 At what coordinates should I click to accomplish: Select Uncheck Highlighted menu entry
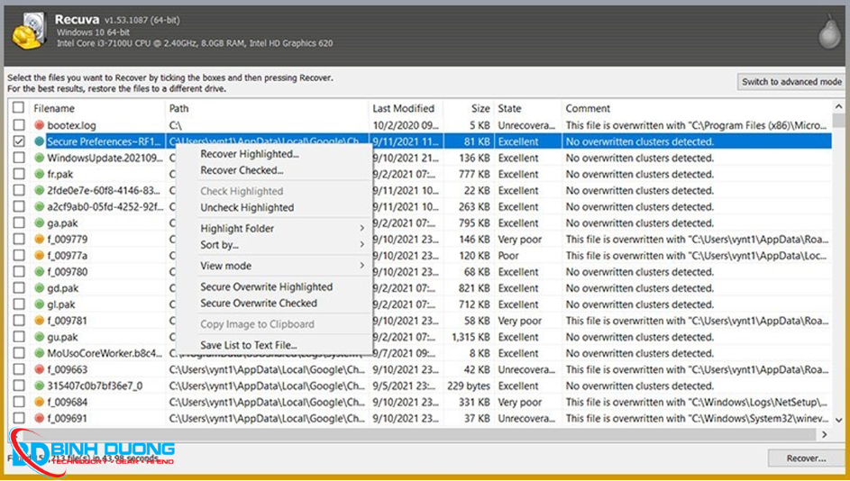[247, 207]
